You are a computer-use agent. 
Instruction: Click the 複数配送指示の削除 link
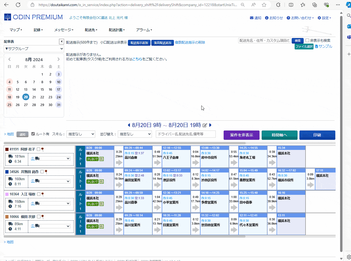pyautogui.click(x=190, y=43)
